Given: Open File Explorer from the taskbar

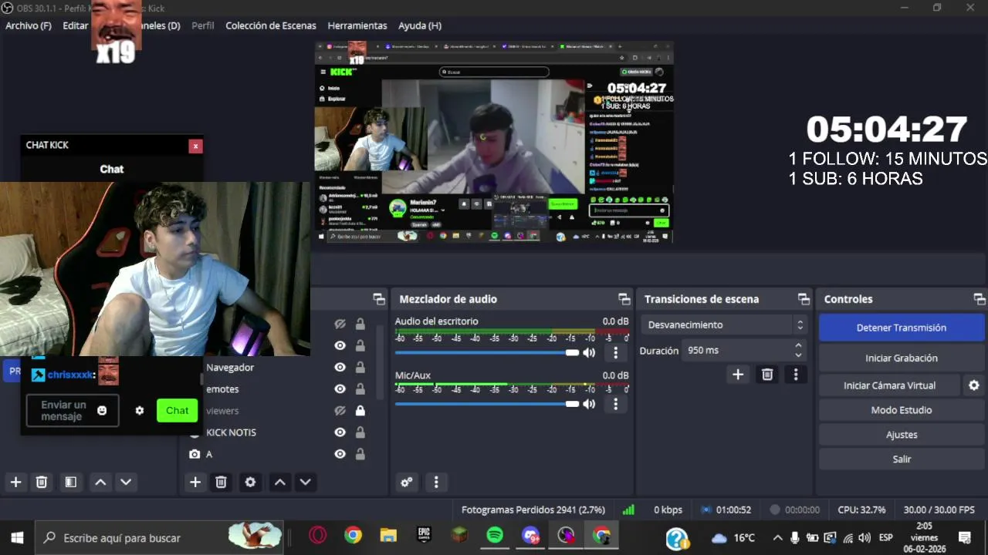Looking at the screenshot, I should [x=388, y=536].
